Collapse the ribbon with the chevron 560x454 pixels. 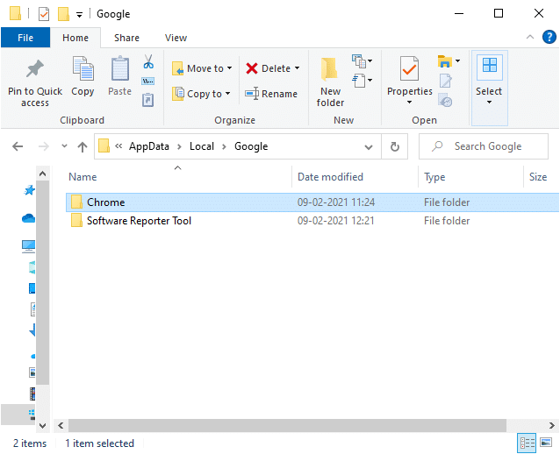(530, 37)
